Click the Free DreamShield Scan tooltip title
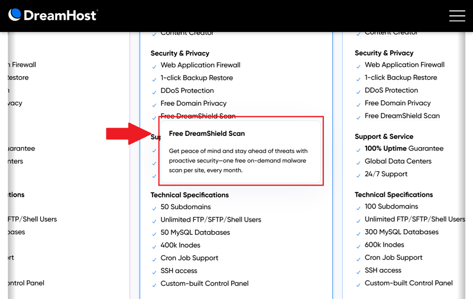 click(x=206, y=134)
